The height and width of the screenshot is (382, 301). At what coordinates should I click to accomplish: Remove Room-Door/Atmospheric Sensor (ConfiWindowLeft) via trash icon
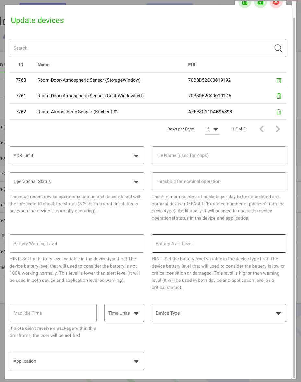tap(279, 96)
